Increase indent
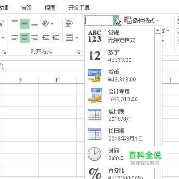Image resolution: width=179 pixels, height=179 pixels. click(x=55, y=38)
